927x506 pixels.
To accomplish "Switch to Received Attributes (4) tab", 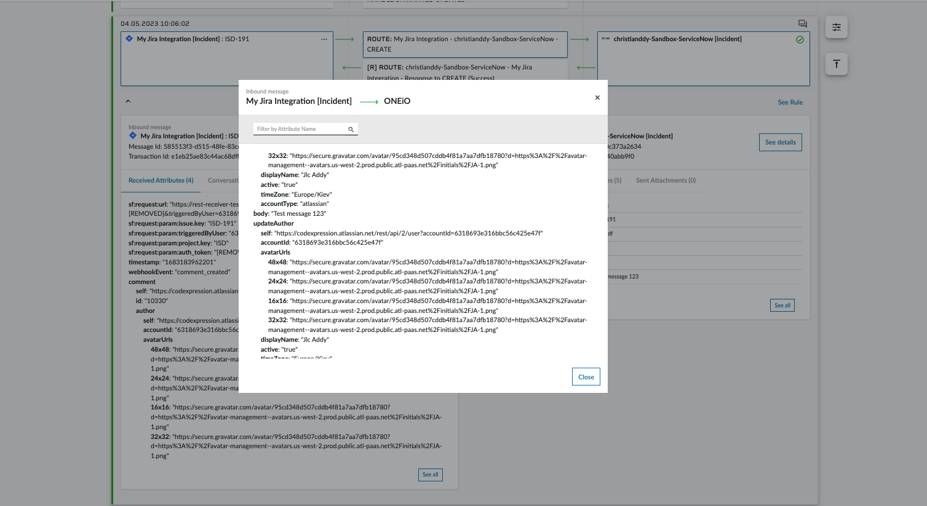I will click(x=161, y=180).
